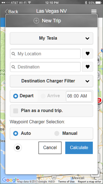Expand the Destination Charger Filter dropdown
This screenshot has width=103, height=184.
(51, 81)
